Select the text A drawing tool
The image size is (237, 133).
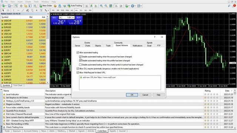[37, 10]
